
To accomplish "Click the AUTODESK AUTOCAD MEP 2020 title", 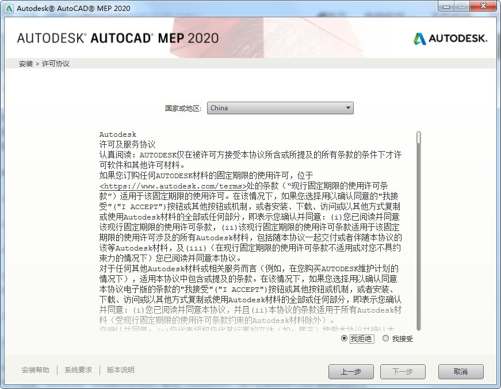I will [x=118, y=38].
